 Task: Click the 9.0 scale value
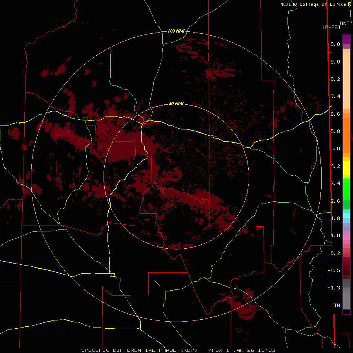[x=335, y=62]
